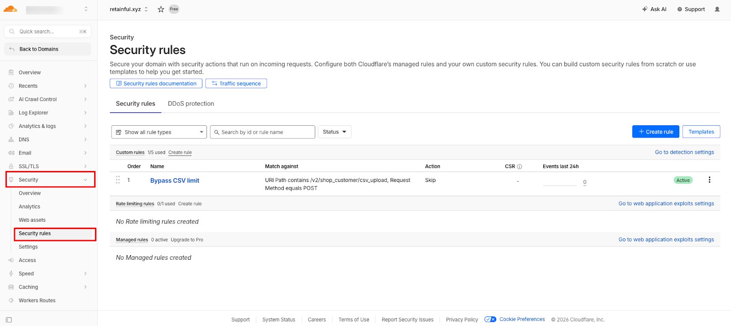The height and width of the screenshot is (326, 731).
Task: Click the CSR info icon
Action: [519, 166]
